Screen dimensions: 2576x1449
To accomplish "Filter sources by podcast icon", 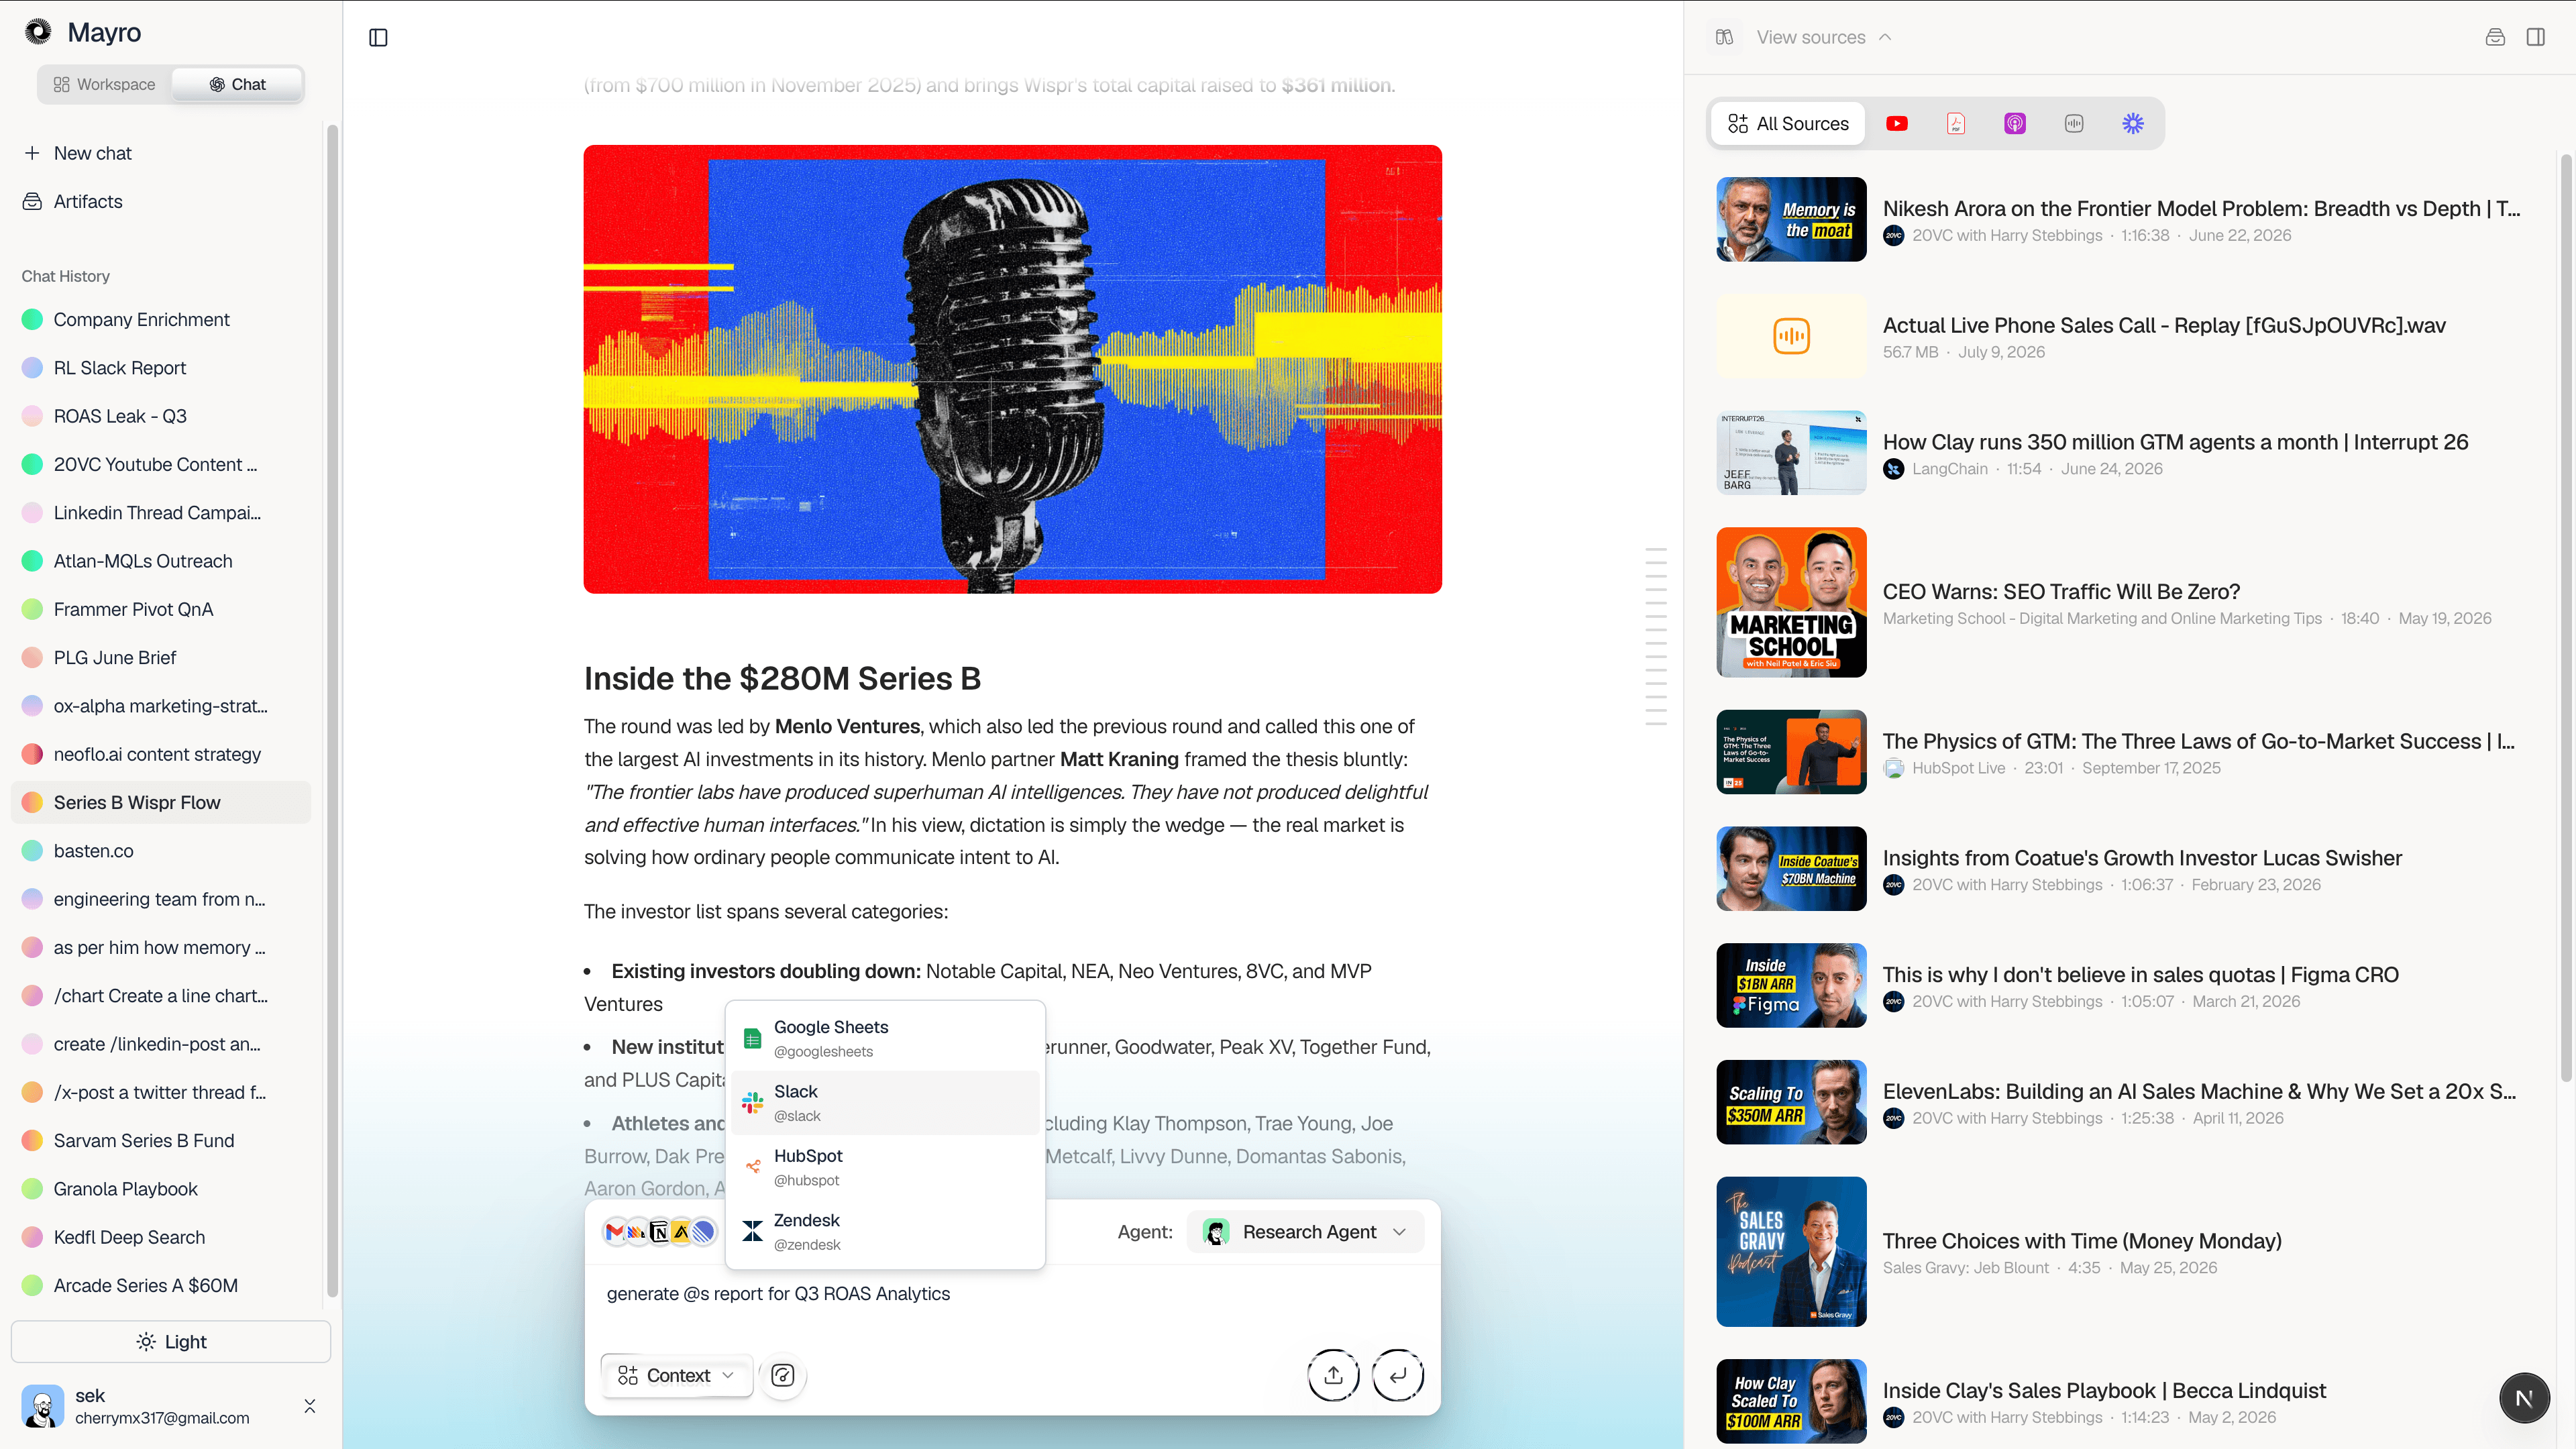I will 2015,123.
